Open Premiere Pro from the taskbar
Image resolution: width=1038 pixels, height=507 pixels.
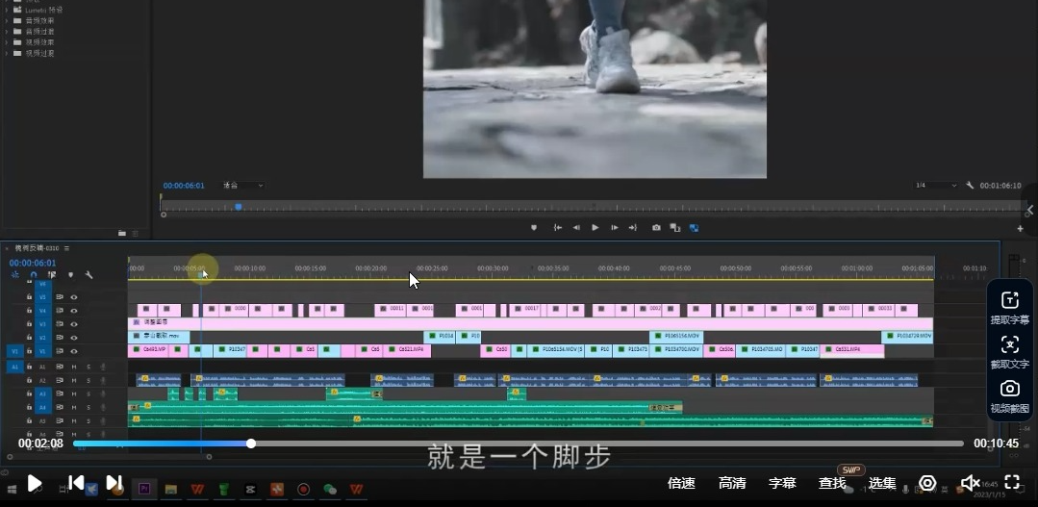click(x=143, y=489)
